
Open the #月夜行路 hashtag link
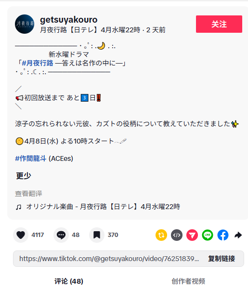(x=38, y=63)
